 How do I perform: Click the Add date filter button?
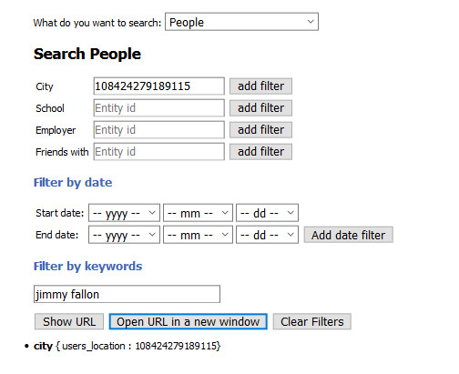(349, 235)
